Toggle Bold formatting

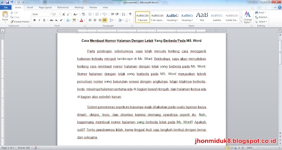(35, 20)
